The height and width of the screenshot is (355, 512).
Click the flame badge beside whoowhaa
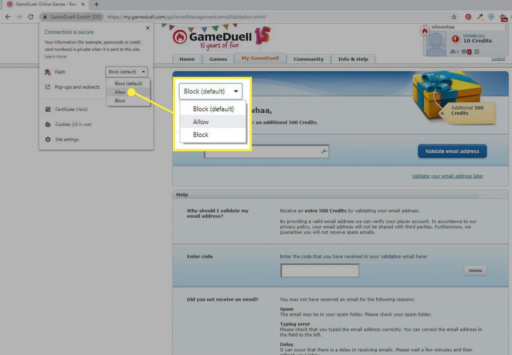coord(425,31)
